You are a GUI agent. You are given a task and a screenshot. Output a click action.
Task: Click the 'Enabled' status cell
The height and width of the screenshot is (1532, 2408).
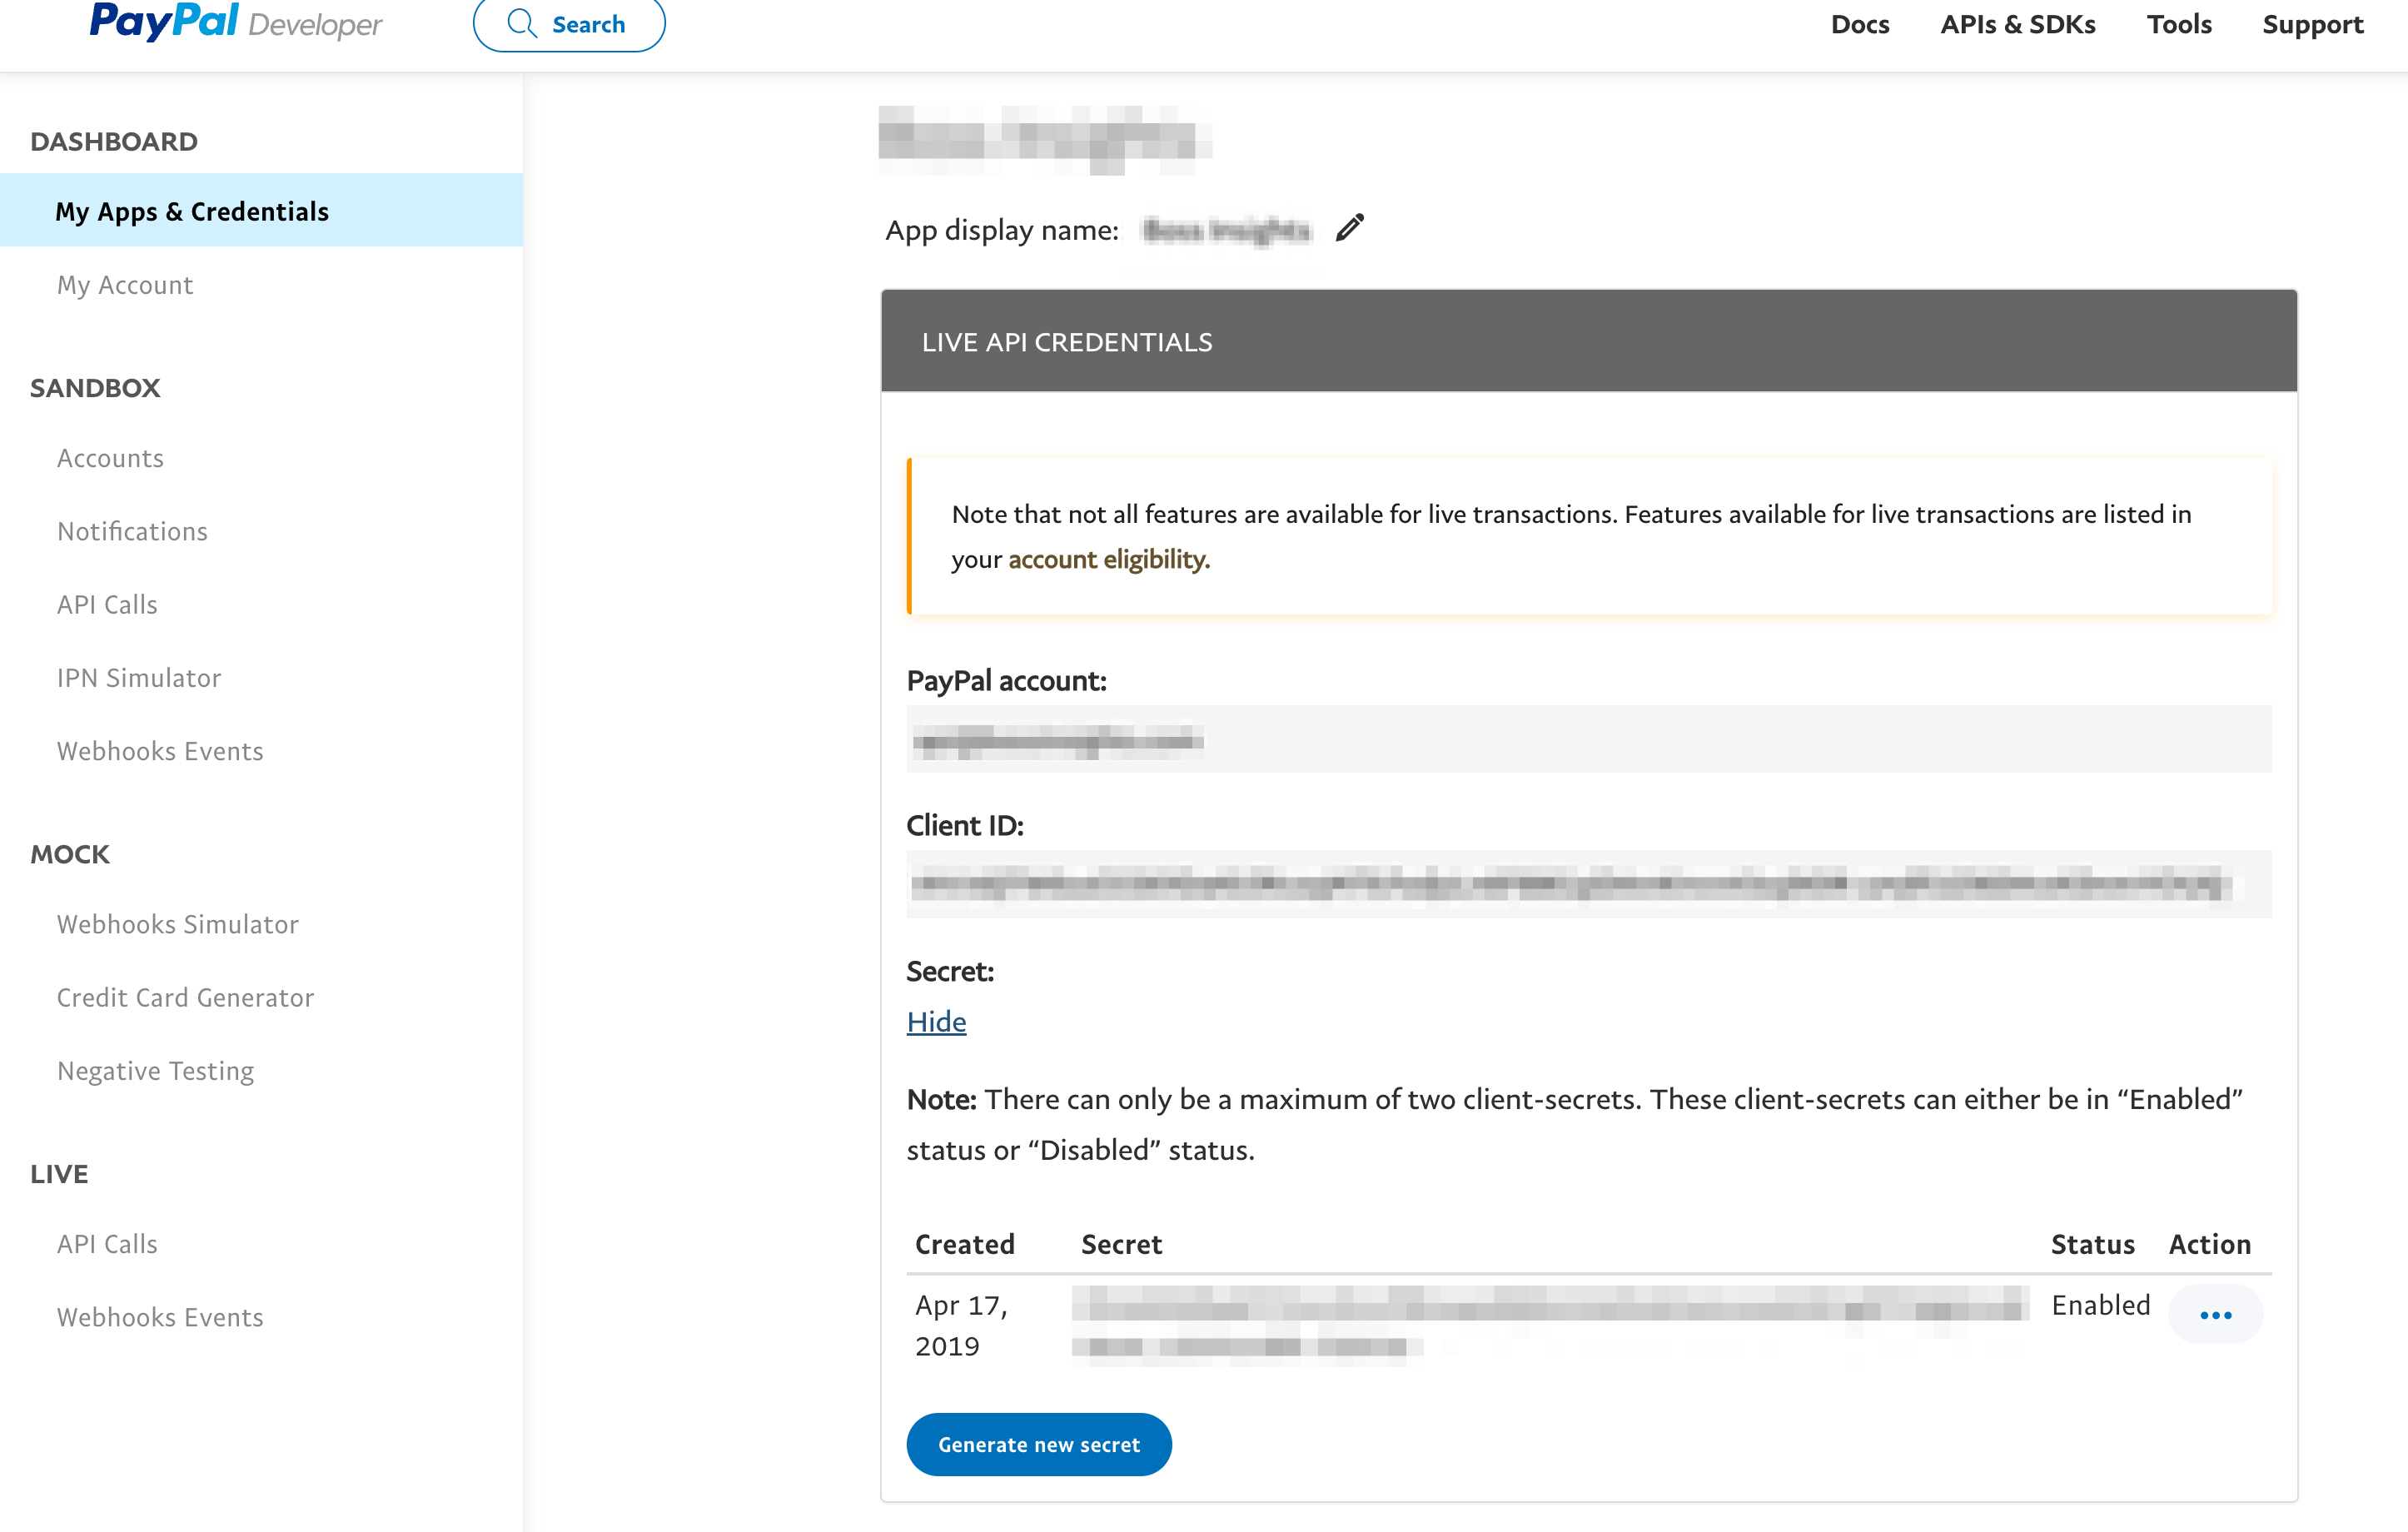click(x=2100, y=1305)
